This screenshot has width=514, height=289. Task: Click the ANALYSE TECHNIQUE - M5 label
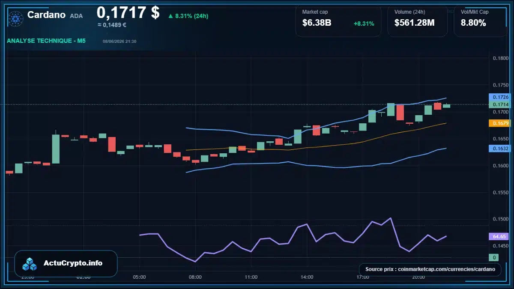point(46,41)
